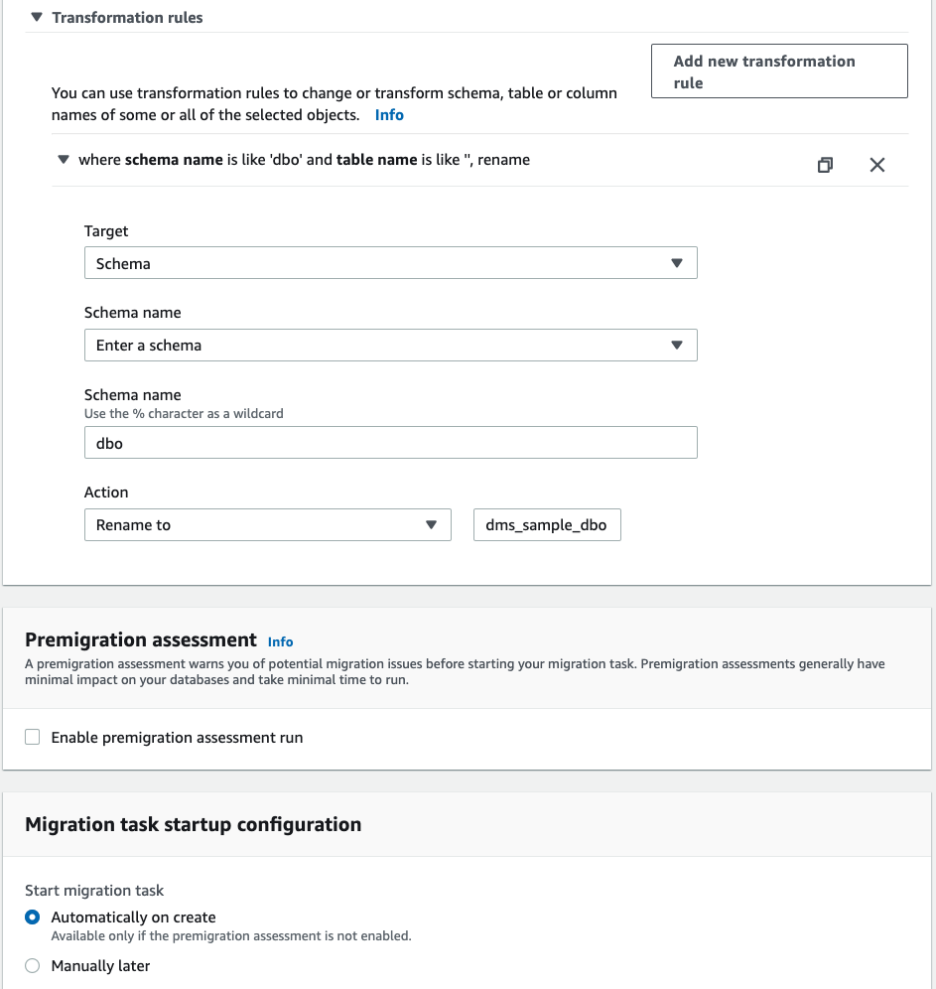Viewport: 936px width, 989px height.
Task: Click the arrow on Enter a schema
Action: pyautogui.click(x=677, y=346)
